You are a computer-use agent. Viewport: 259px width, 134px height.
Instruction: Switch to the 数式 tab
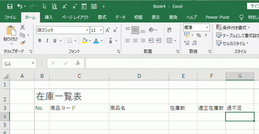[x=102, y=17]
